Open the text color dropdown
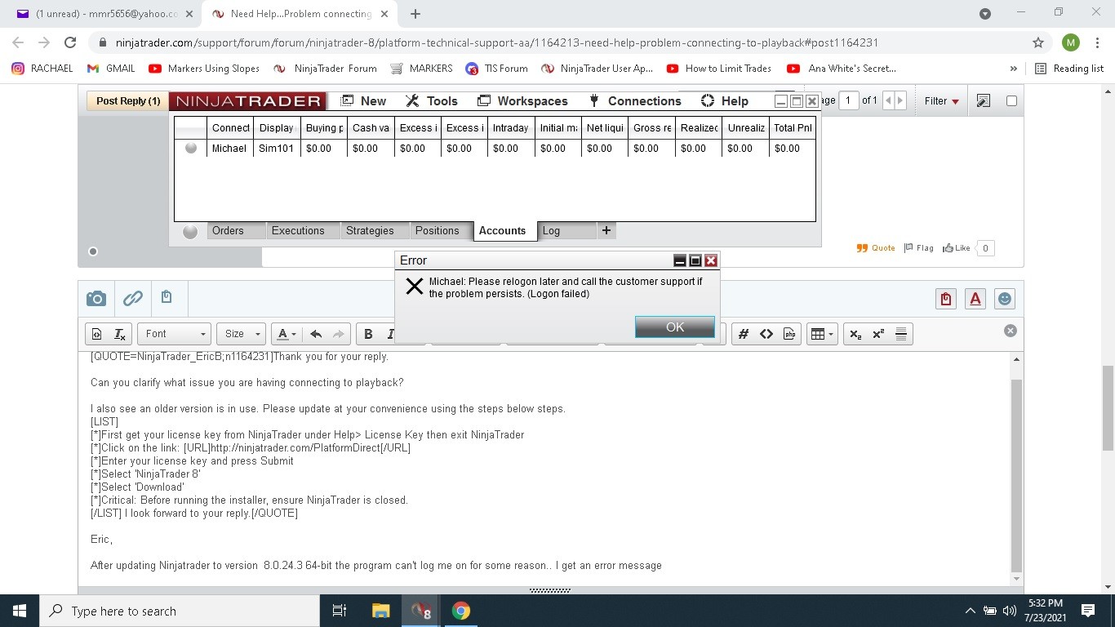 point(286,334)
